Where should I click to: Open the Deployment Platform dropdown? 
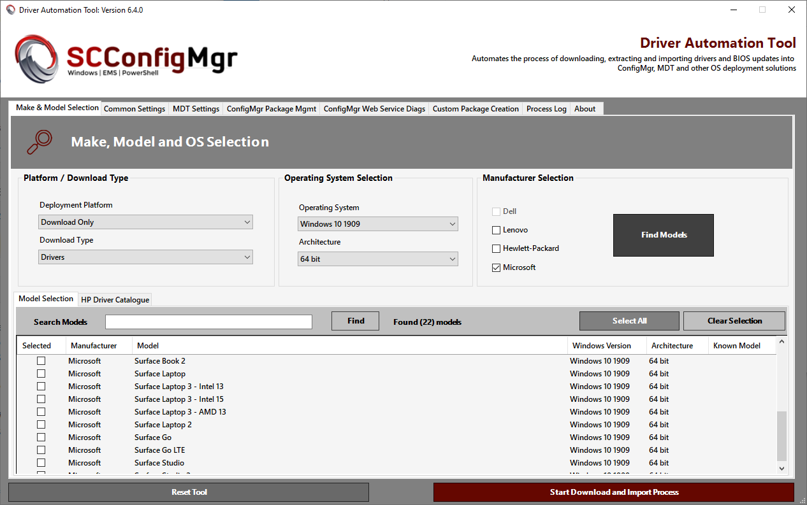coord(145,222)
